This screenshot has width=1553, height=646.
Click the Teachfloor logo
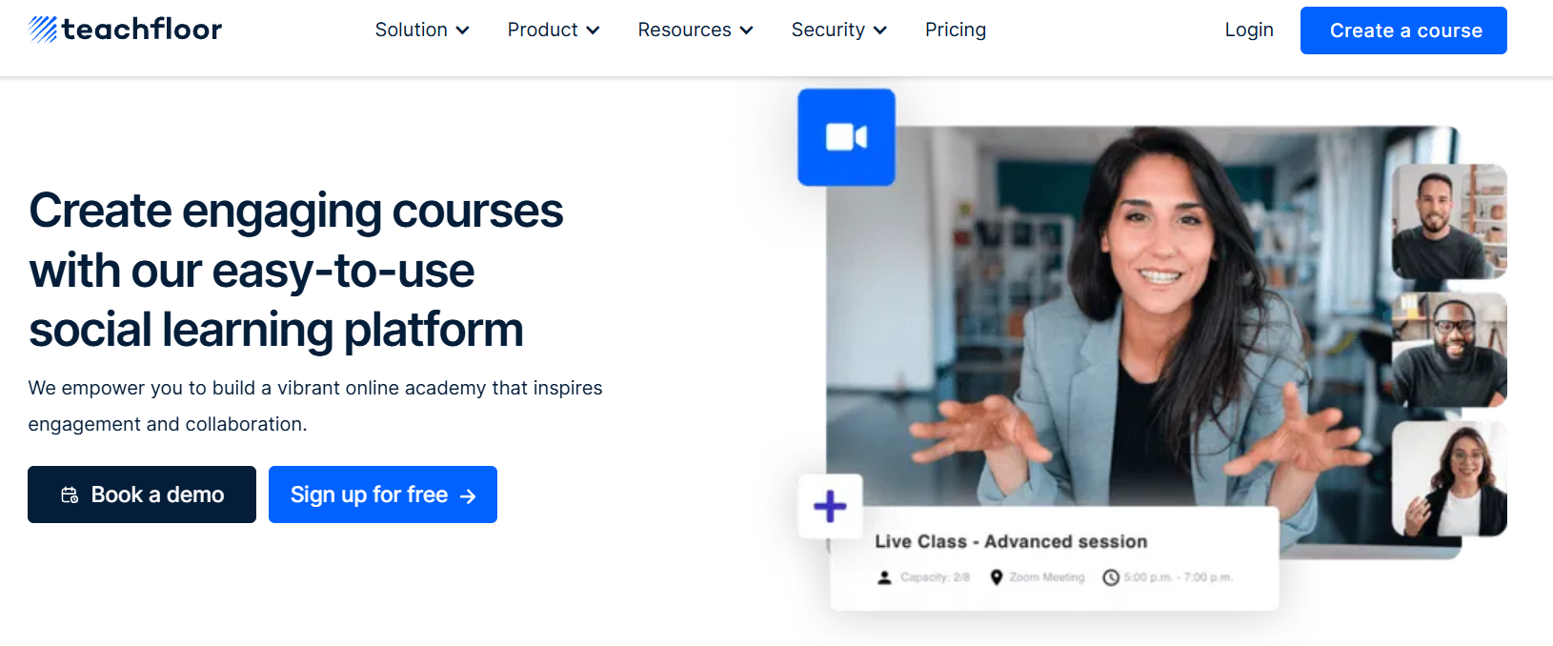click(x=125, y=30)
